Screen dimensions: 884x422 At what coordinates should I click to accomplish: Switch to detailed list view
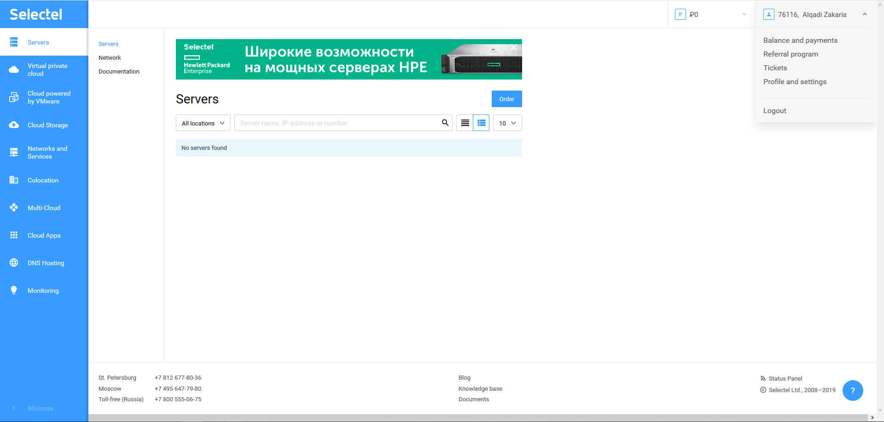(481, 123)
